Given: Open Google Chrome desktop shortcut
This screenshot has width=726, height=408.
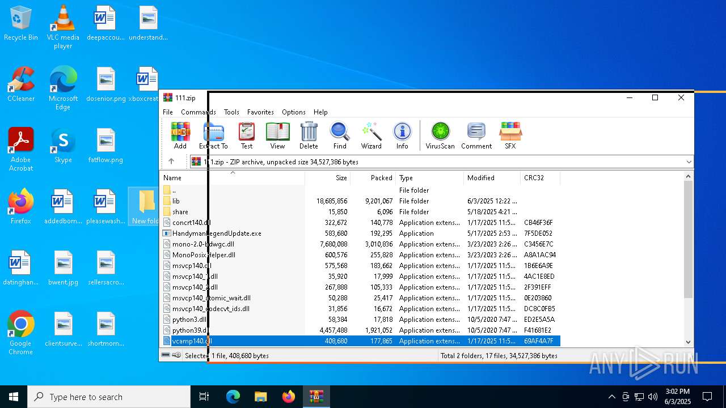Looking at the screenshot, I should pos(21,334).
